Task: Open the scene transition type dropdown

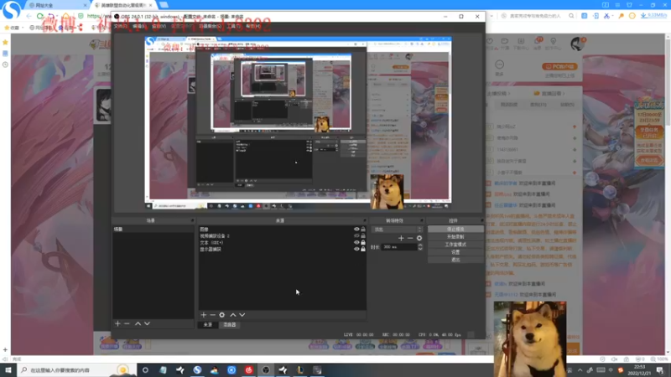Action: [398, 230]
